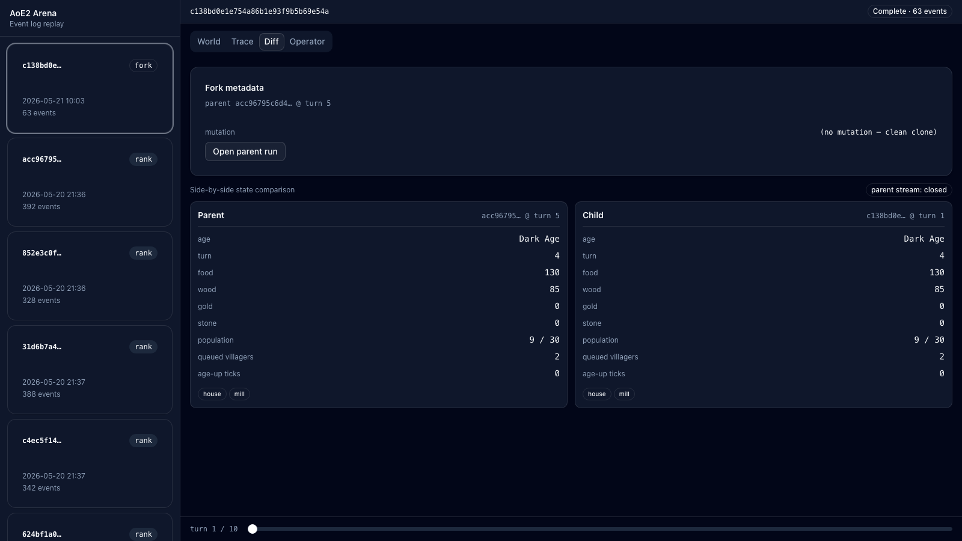Open the 31d6b7a4 run with 388 events
The height and width of the screenshot is (541, 962).
point(90,370)
